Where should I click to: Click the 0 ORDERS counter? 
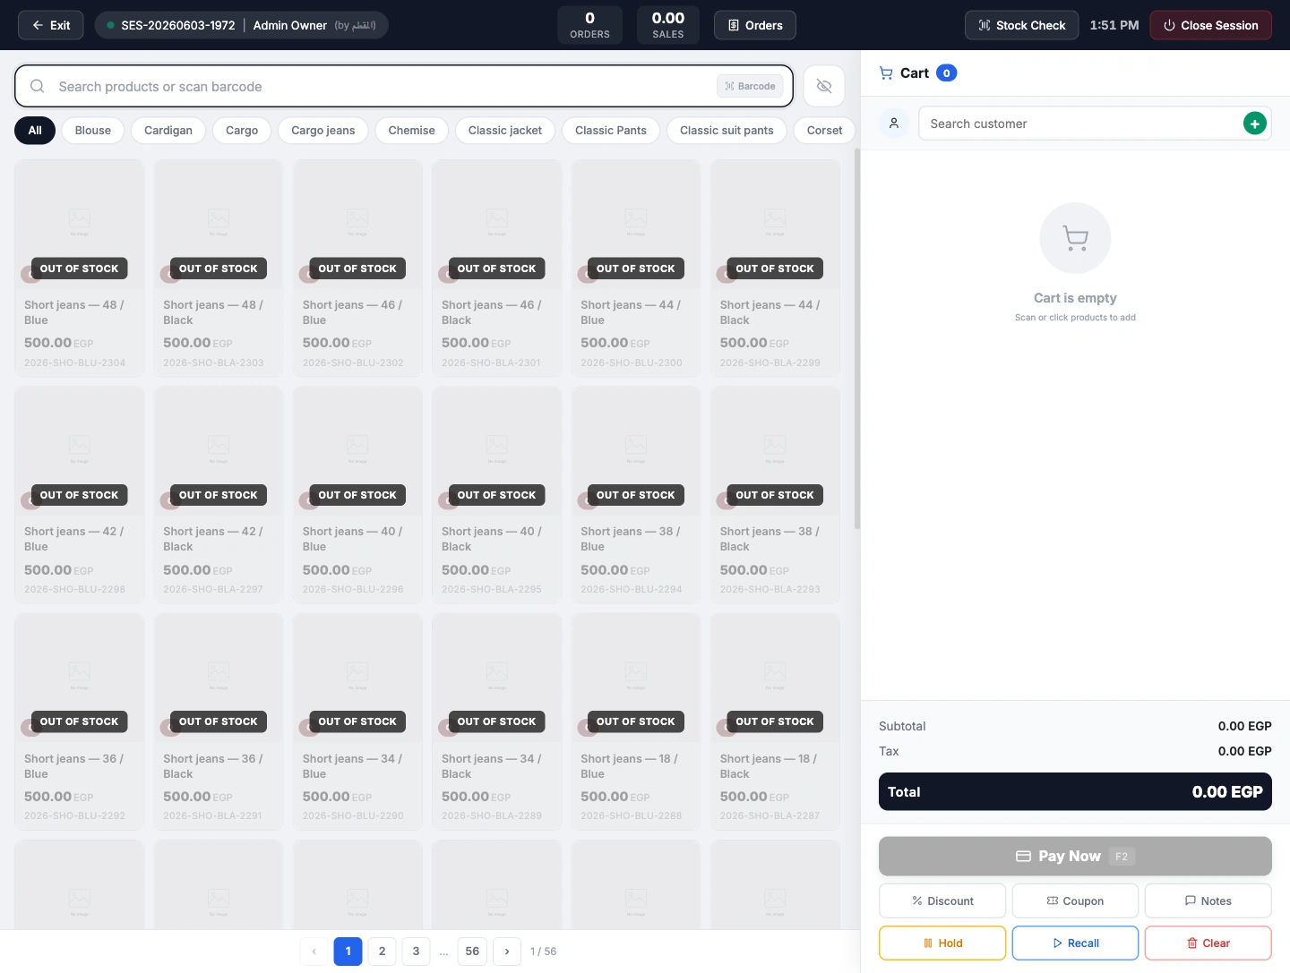coord(589,25)
